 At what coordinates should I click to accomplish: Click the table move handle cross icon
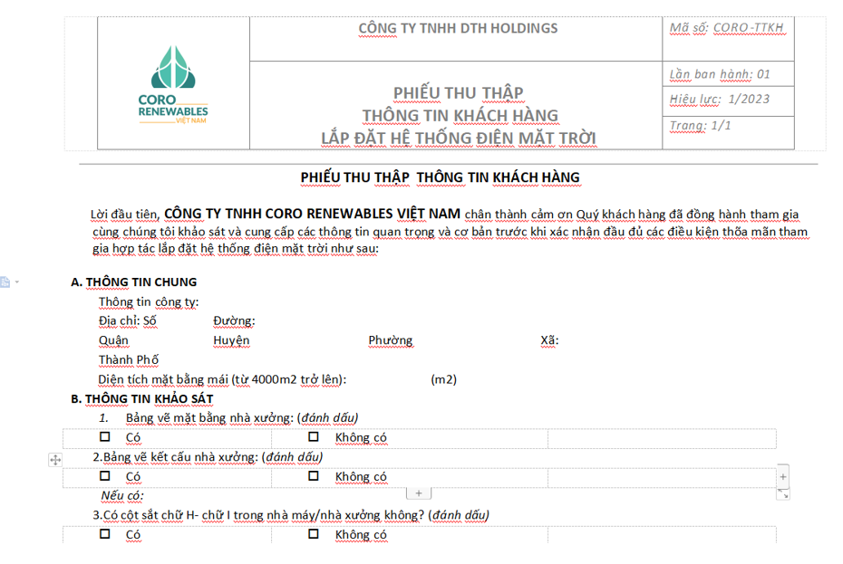point(55,460)
